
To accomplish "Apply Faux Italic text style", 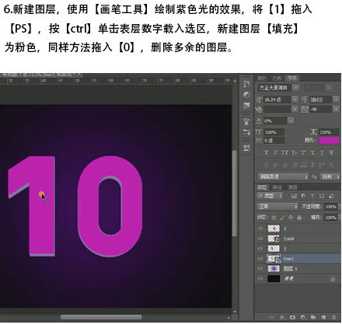I will (275, 152).
